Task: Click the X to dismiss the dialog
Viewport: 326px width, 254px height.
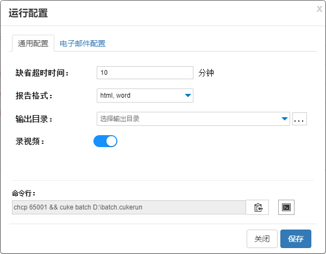Action: click(x=319, y=9)
